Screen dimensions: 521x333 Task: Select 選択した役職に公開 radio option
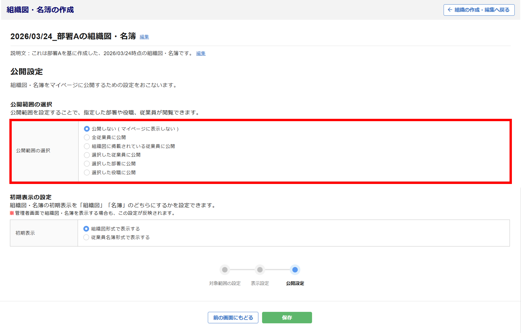[87, 172]
